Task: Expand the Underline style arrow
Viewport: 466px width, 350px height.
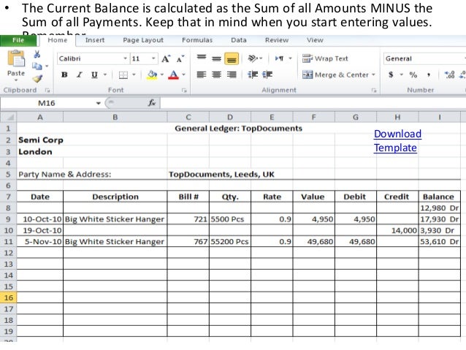Action: tap(105, 75)
